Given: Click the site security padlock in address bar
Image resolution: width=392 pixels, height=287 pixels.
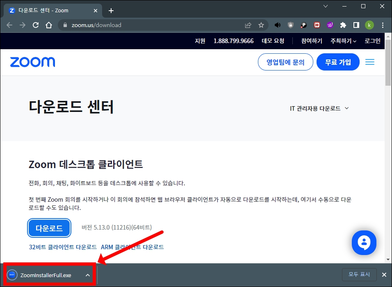Looking at the screenshot, I should [x=66, y=25].
